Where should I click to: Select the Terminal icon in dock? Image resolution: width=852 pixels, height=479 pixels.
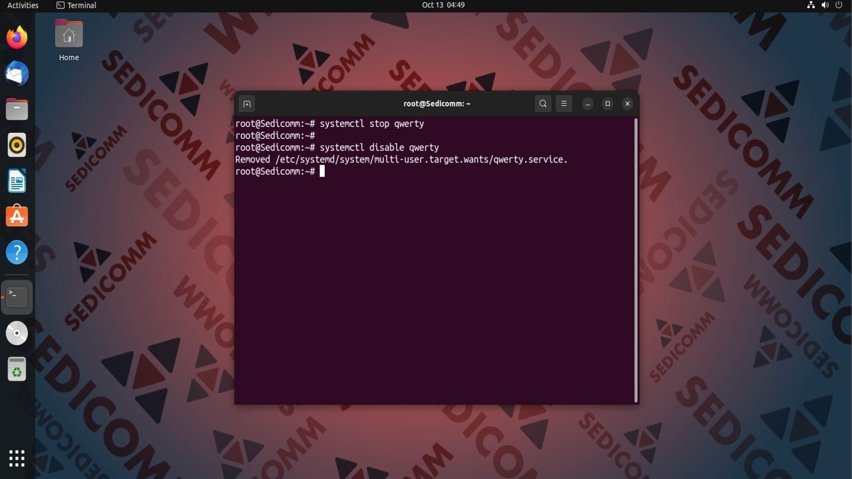pos(17,297)
